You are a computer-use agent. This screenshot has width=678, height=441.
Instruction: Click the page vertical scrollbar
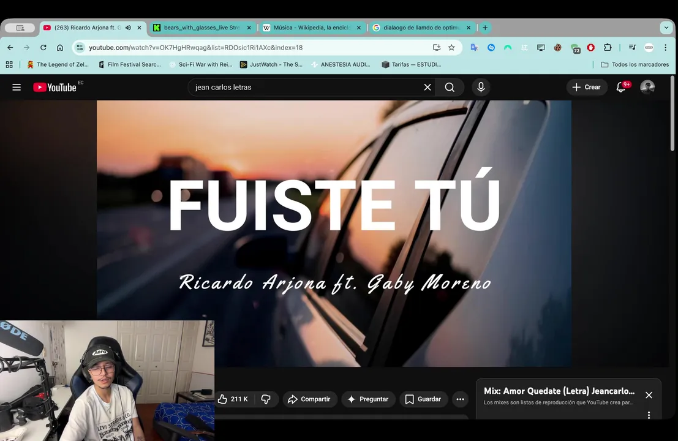672,113
